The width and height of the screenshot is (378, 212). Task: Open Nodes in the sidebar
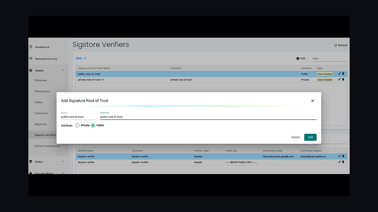(38, 102)
